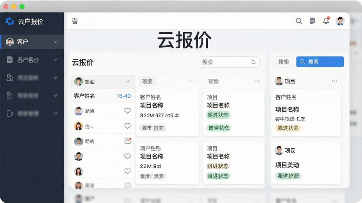Select the 新洵 customer avatar
Image resolution: width=362 pixels, height=203 pixels.
(x=78, y=111)
